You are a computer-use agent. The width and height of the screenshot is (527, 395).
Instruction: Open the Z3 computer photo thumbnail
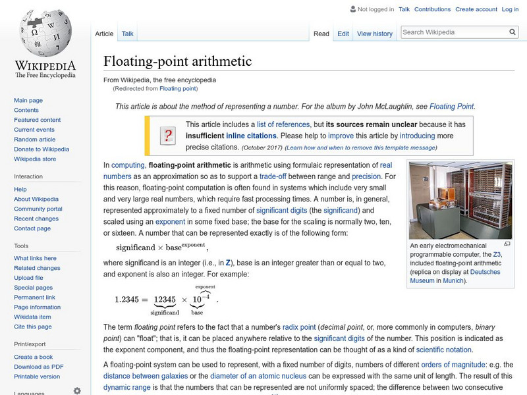click(x=460, y=201)
